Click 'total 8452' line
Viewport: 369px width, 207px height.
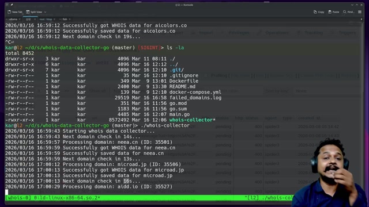coord(20,53)
